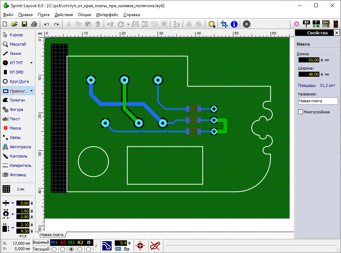Click the blue info icon in toolbar

click(234, 24)
